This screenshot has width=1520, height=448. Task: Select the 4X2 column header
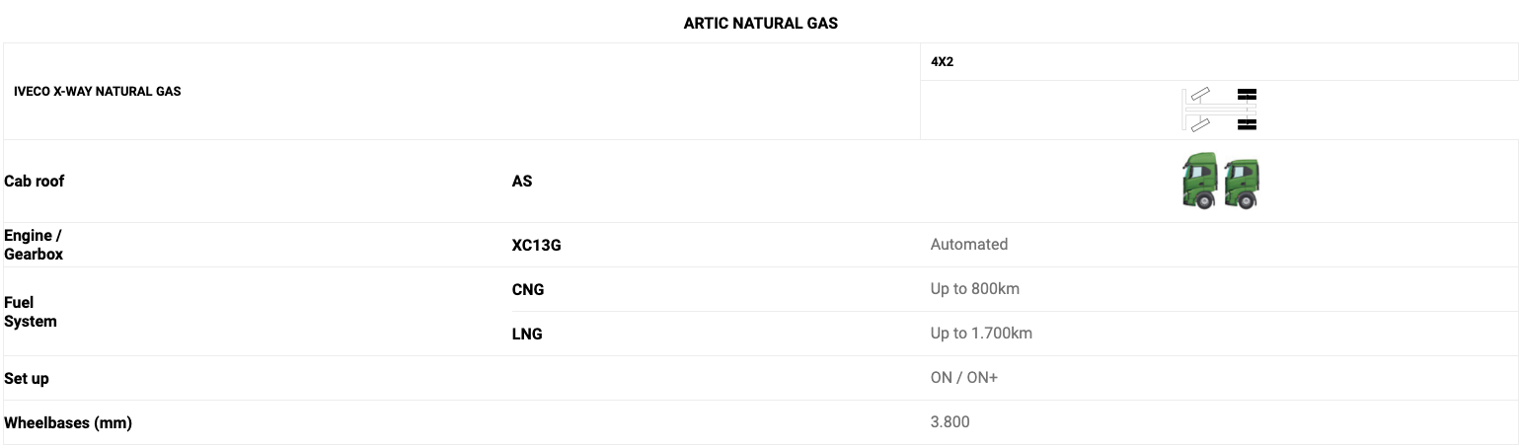click(942, 62)
